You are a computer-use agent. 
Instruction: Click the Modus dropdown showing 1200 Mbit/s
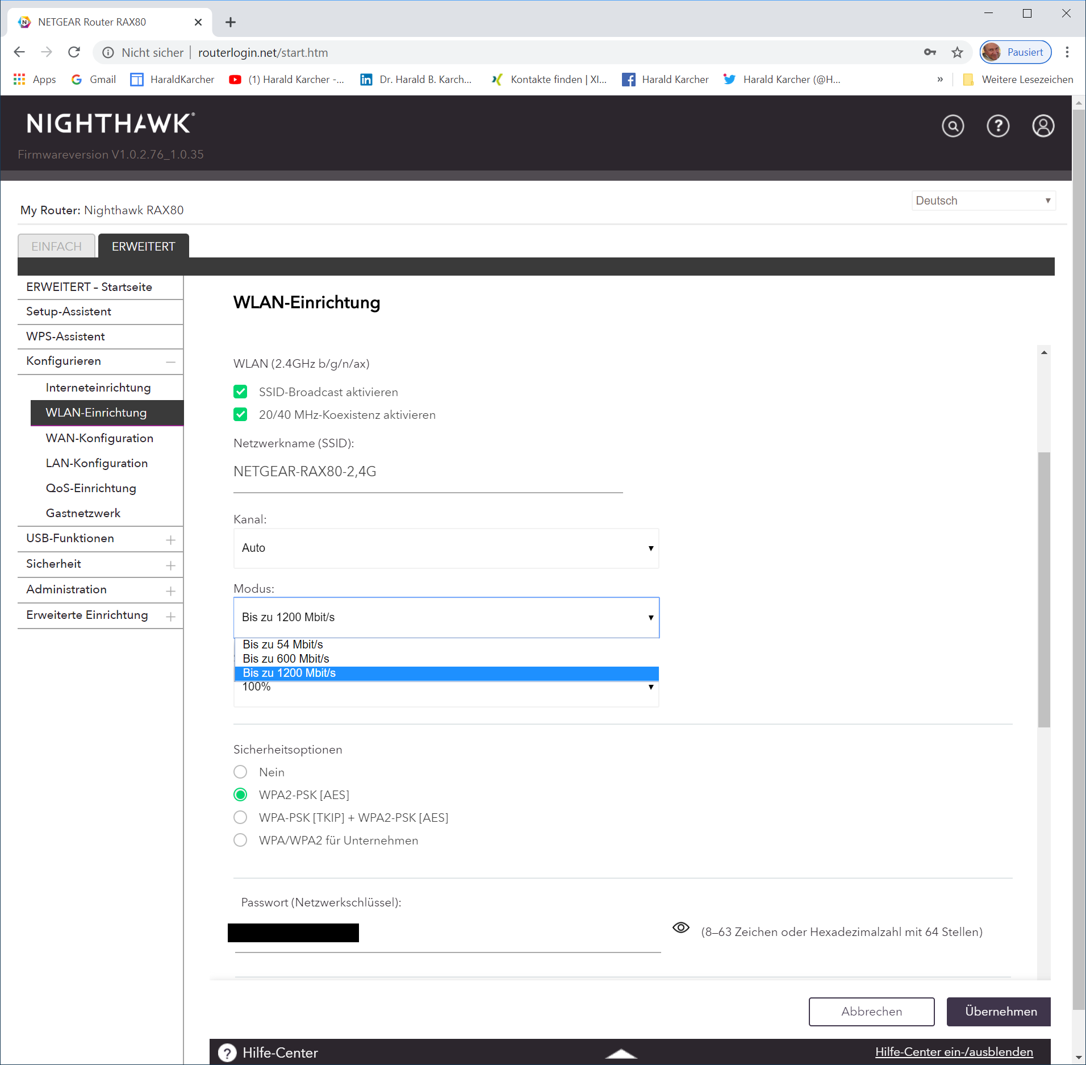pyautogui.click(x=446, y=617)
